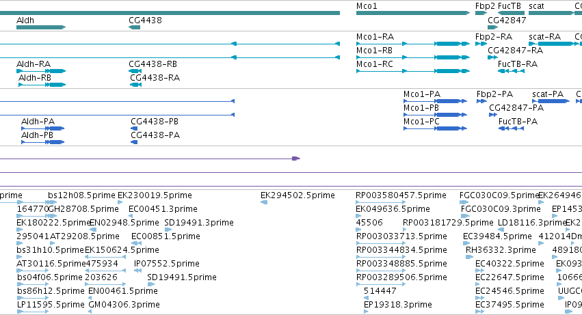Select the CG42847 gene label
Viewport: 582px width, 315px height.
tap(507, 20)
